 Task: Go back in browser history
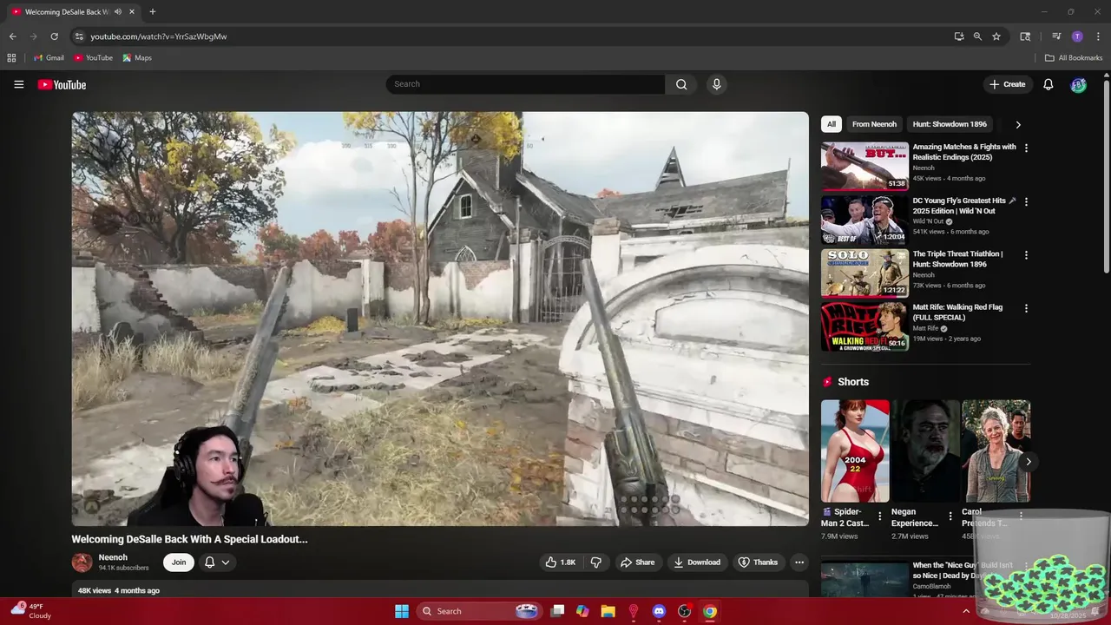(12, 36)
